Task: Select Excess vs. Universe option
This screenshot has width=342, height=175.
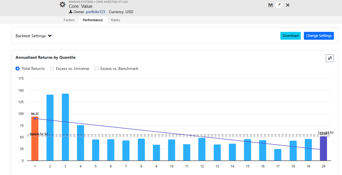Action: click(x=52, y=68)
